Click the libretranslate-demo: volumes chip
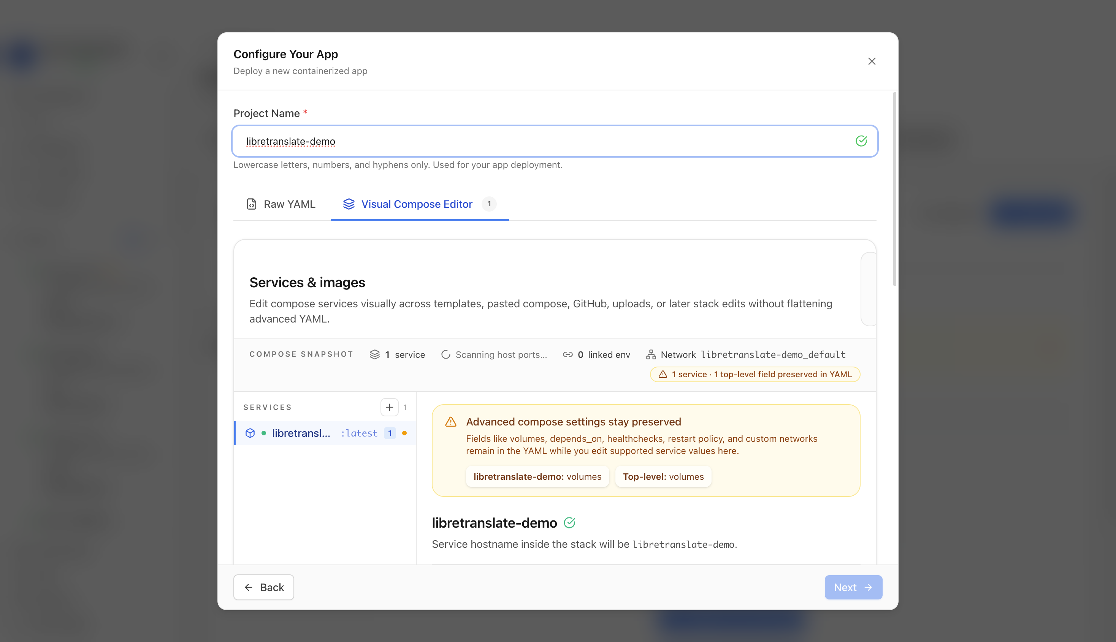This screenshot has height=642, width=1116. (537, 477)
